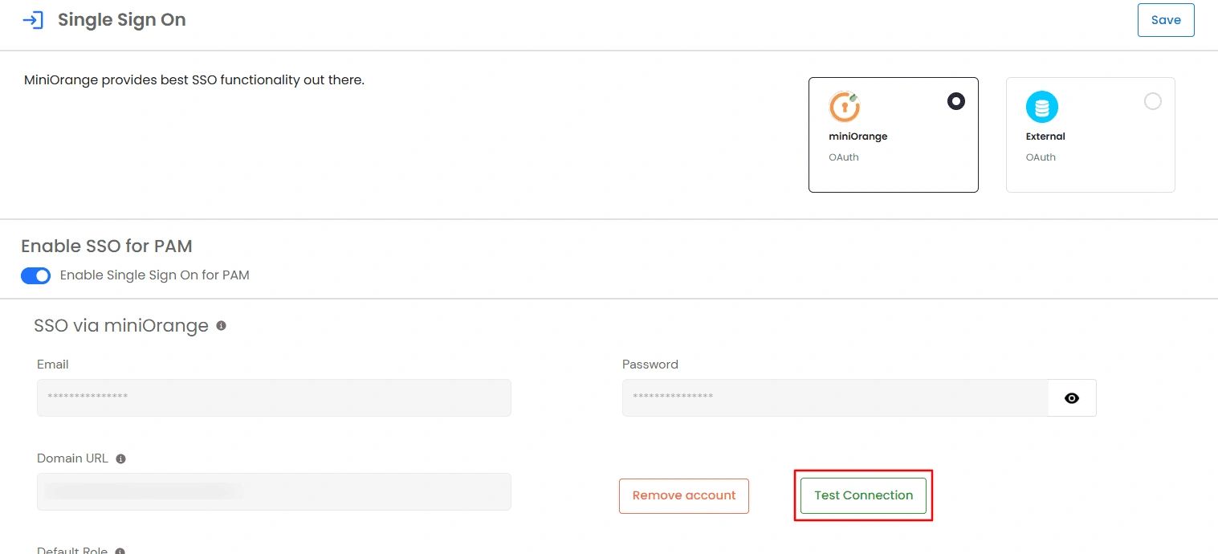Click the "Domain URL" label
Image resolution: width=1218 pixels, height=554 pixels.
(72, 458)
